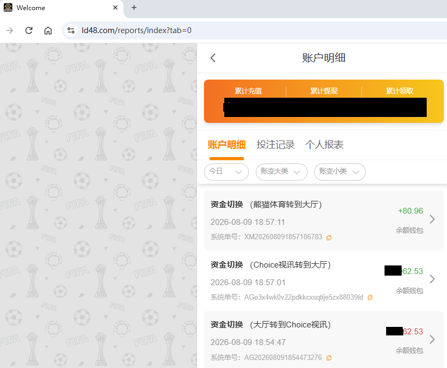Screen dimensions: 447x368
Task: Click the 累计提现 summary label
Action: (324, 91)
